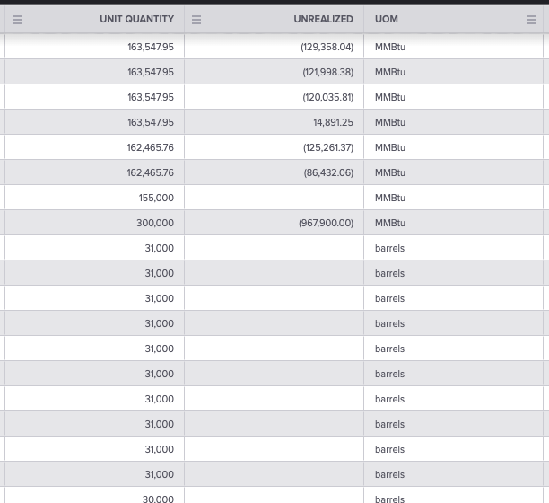The image size is (549, 503).
Task: Open the Unit Quantity column menu icon
Action: click(x=17, y=20)
